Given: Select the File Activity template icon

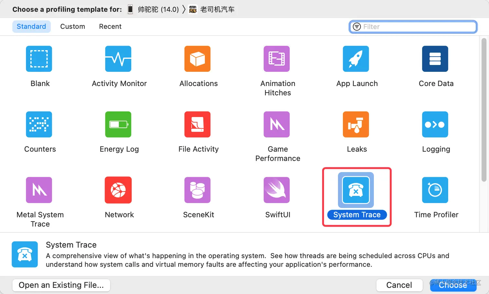Looking at the screenshot, I should click(197, 124).
